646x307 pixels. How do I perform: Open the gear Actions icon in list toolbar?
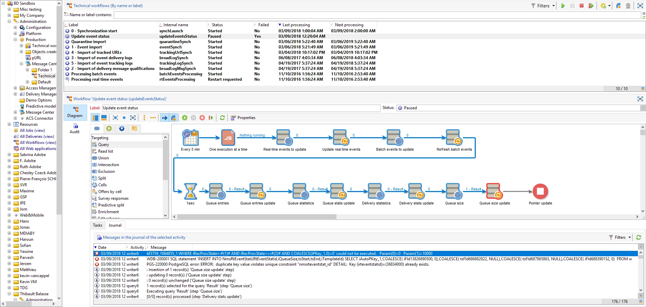(x=603, y=6)
